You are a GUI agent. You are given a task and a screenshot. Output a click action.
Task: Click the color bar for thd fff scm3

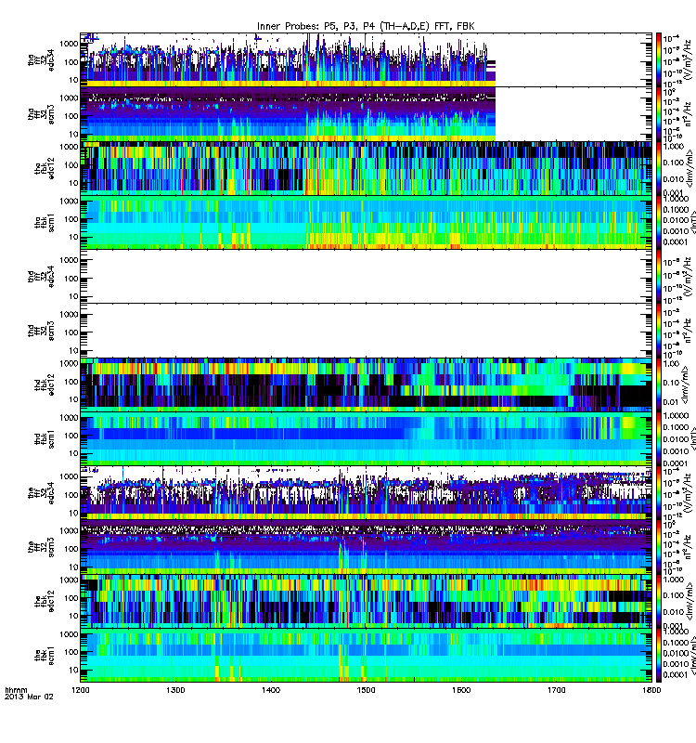659,331
